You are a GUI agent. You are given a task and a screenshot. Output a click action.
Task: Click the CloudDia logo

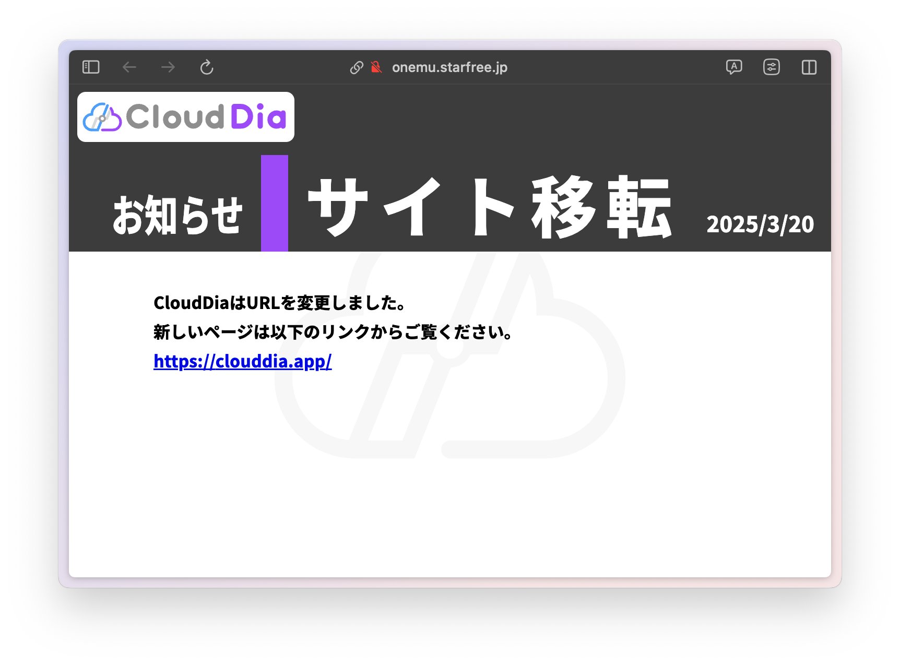[x=186, y=117]
